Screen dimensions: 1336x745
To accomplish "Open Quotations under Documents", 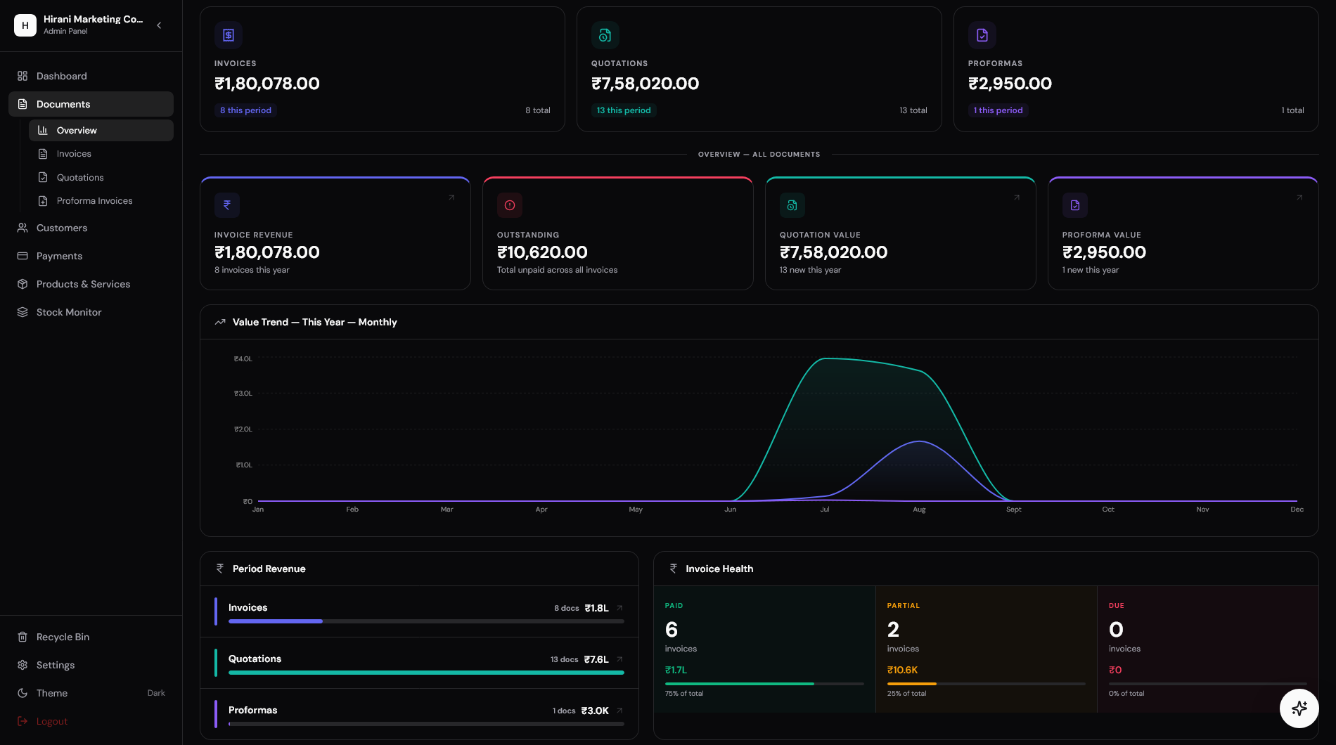I will (x=101, y=178).
